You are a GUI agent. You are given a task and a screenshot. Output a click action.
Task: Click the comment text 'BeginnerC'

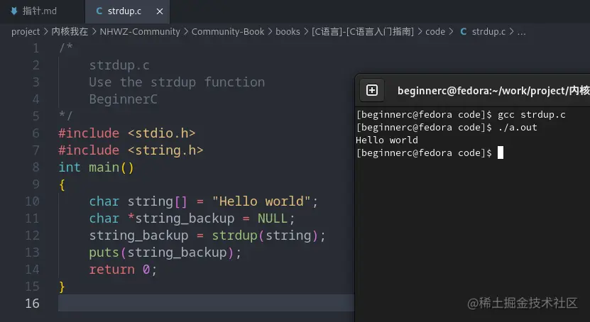point(123,99)
